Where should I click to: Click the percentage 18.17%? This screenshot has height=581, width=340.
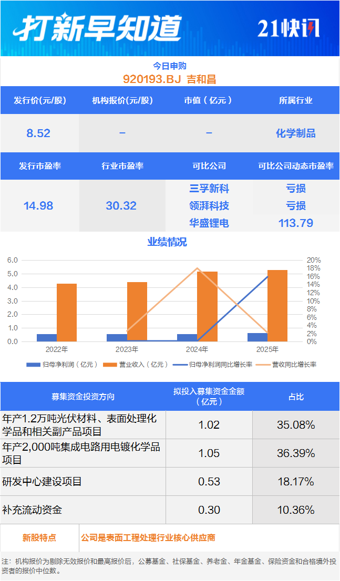point(296,482)
